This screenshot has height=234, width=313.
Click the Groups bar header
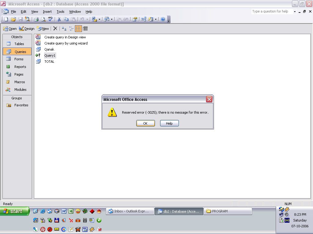point(17,98)
